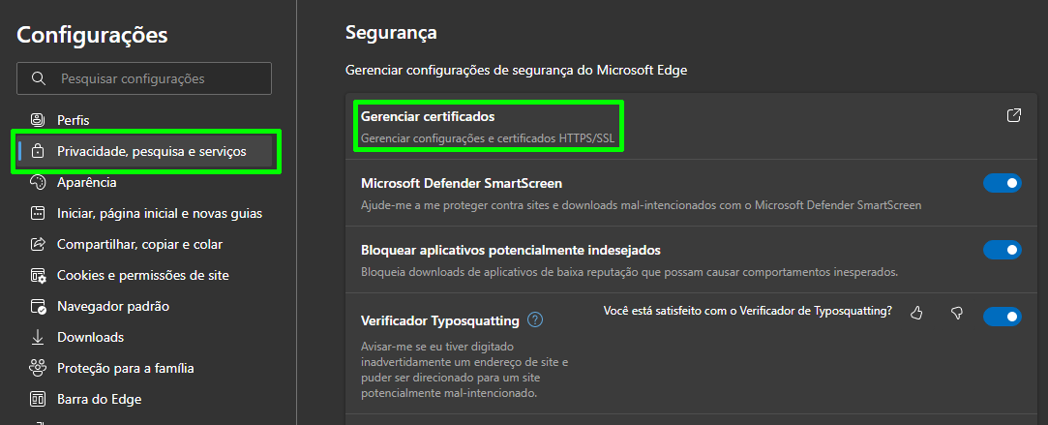Click the Proteção para a família icon

[38, 368]
